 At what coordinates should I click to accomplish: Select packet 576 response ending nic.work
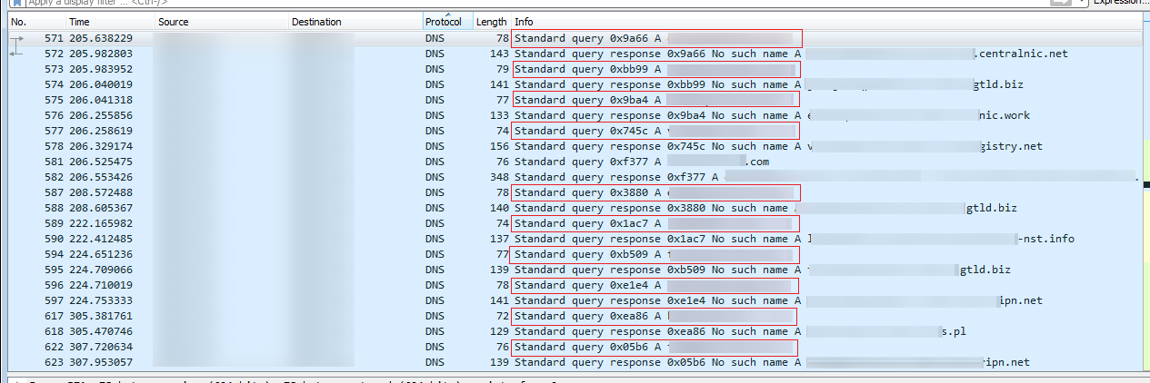pos(636,116)
